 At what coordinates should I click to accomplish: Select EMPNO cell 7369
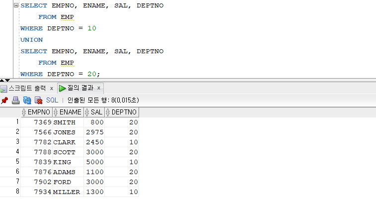[36, 122]
